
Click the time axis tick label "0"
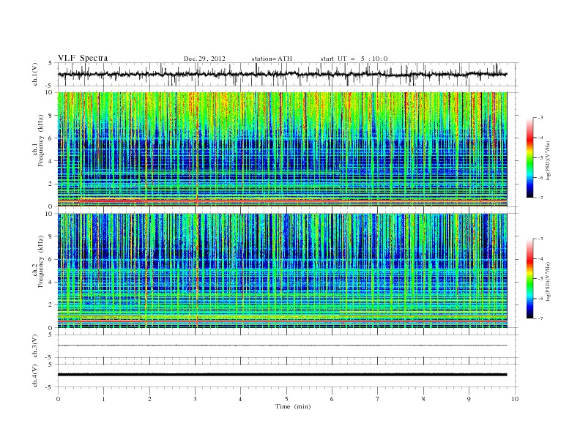tap(58, 399)
